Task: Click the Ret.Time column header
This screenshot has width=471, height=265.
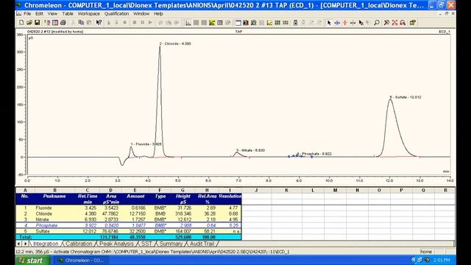Action: (88, 199)
